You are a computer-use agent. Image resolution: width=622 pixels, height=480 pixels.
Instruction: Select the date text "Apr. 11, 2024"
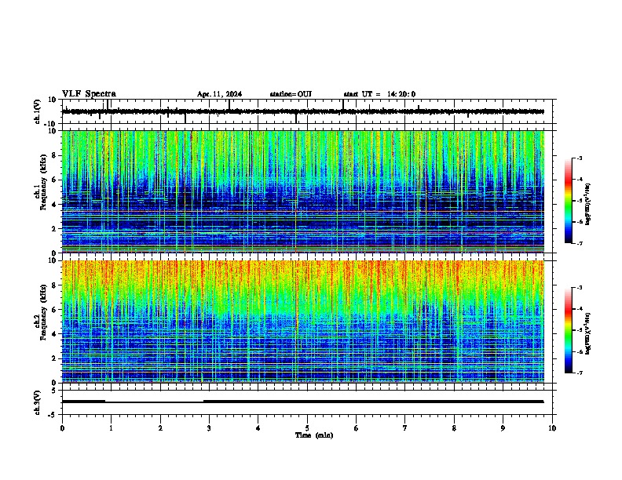[219, 94]
